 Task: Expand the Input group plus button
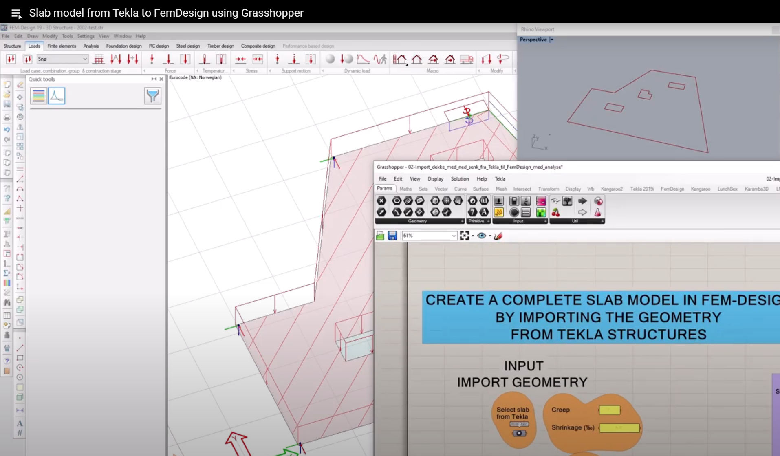545,221
